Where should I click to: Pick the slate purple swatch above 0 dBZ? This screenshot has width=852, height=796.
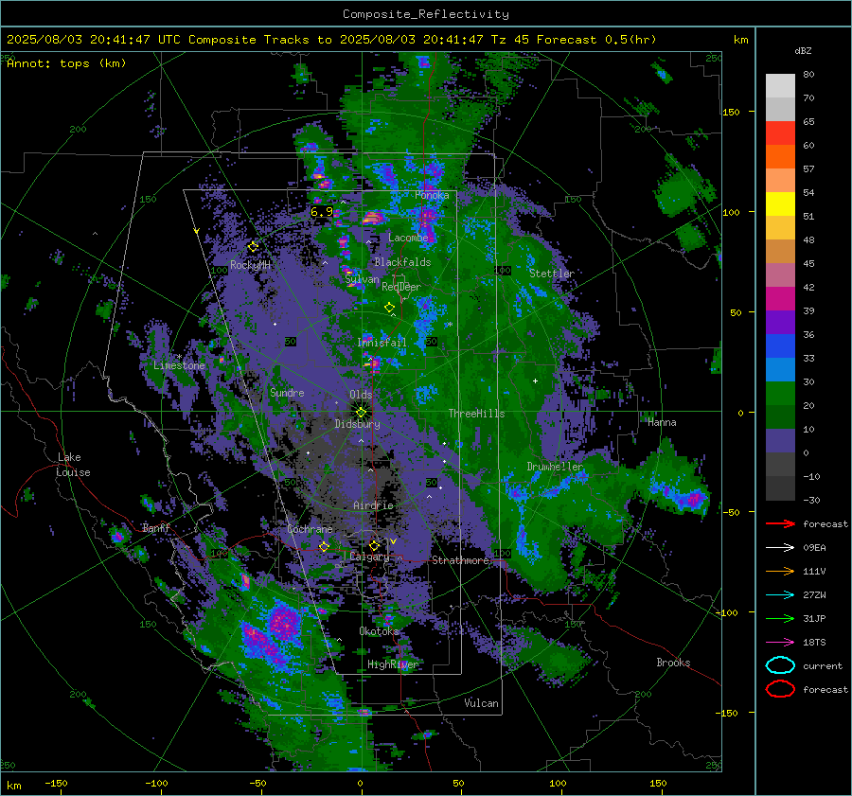pos(780,441)
